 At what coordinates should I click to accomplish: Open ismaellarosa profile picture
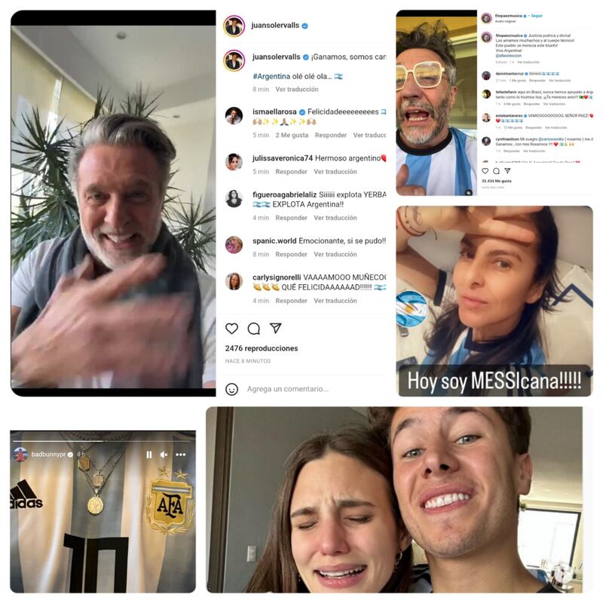point(234,115)
